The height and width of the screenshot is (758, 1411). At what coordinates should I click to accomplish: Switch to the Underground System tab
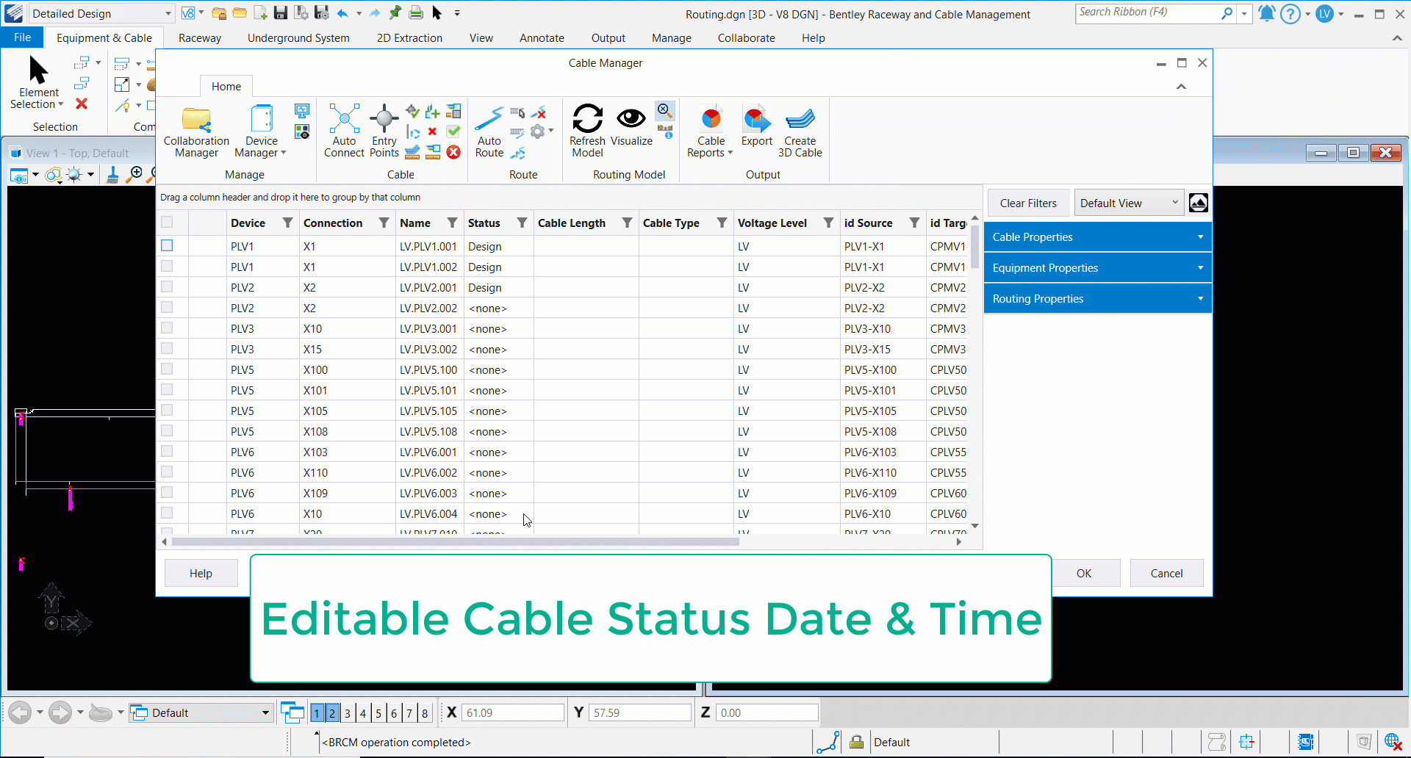(x=298, y=38)
